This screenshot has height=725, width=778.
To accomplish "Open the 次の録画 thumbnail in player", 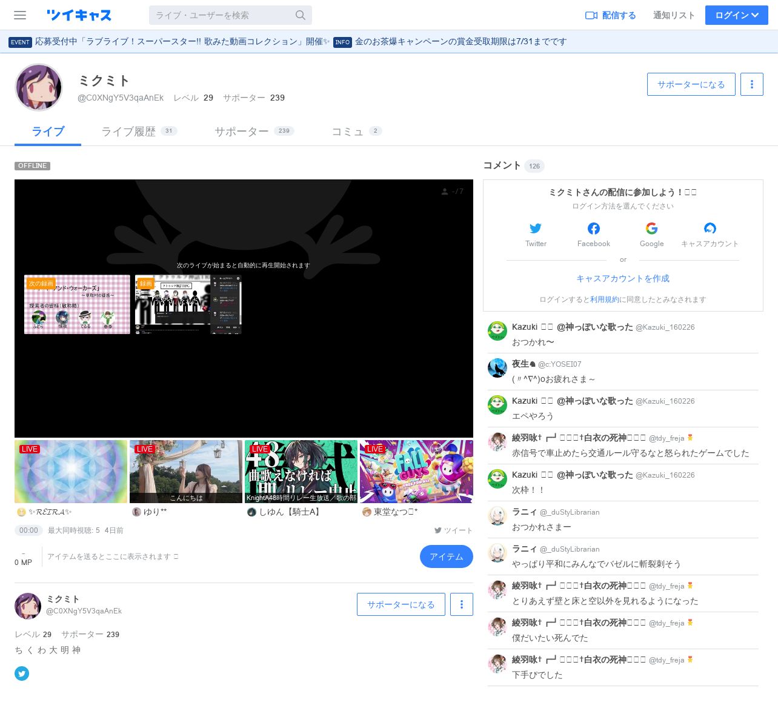I will pyautogui.click(x=77, y=304).
